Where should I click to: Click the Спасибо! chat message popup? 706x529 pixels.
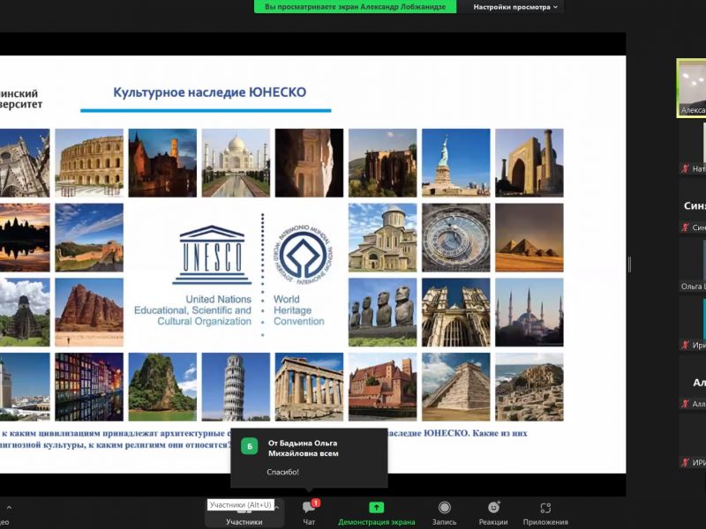point(309,458)
